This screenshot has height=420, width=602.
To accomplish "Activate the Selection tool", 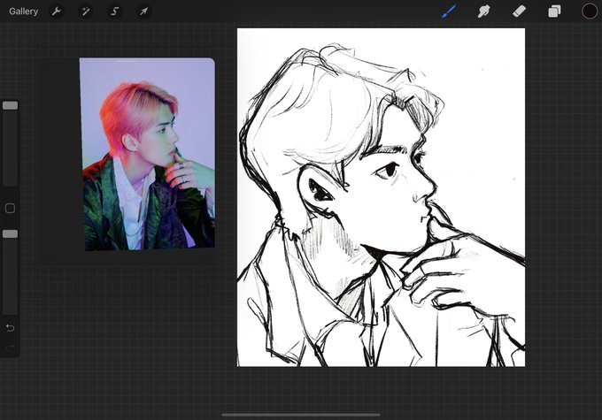I will point(114,11).
